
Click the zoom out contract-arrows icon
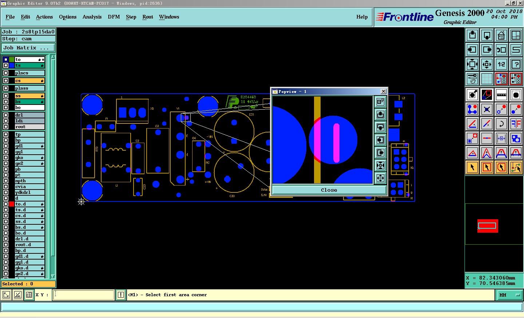point(487,64)
